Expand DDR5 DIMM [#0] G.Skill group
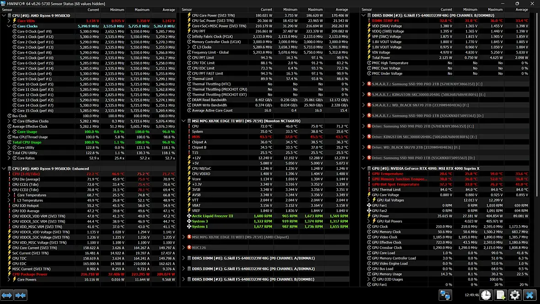This screenshot has height=304, width=540. click(184, 258)
